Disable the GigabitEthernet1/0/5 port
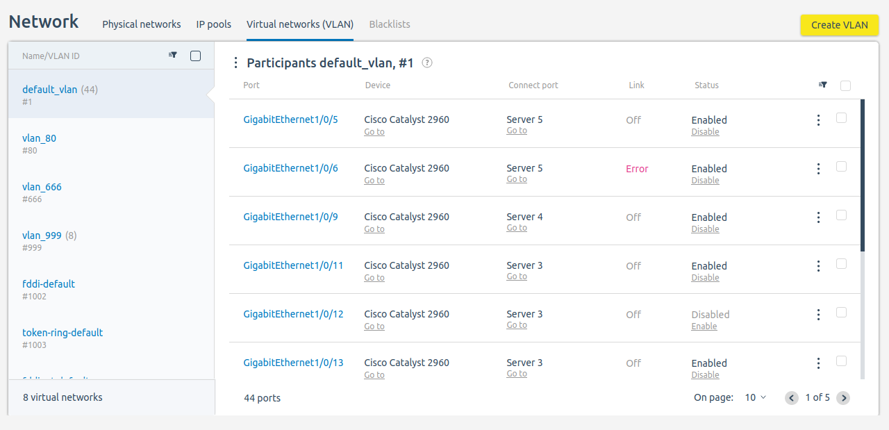Viewport: 889px width, 430px height. pos(705,132)
